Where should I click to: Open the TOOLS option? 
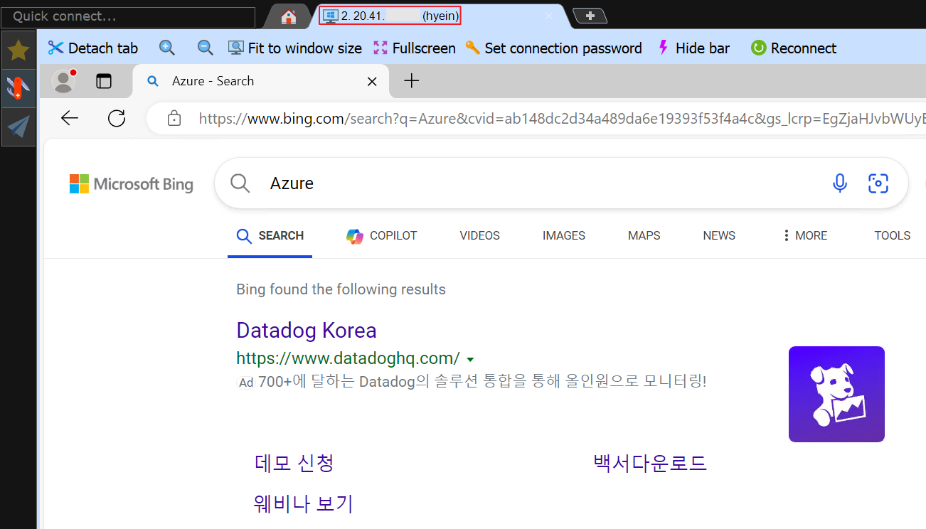coord(893,236)
